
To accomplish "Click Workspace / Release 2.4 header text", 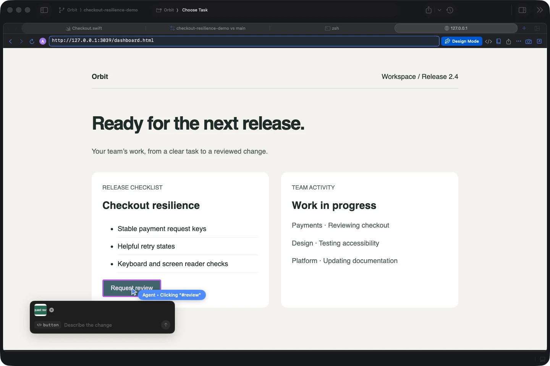I will click(420, 77).
